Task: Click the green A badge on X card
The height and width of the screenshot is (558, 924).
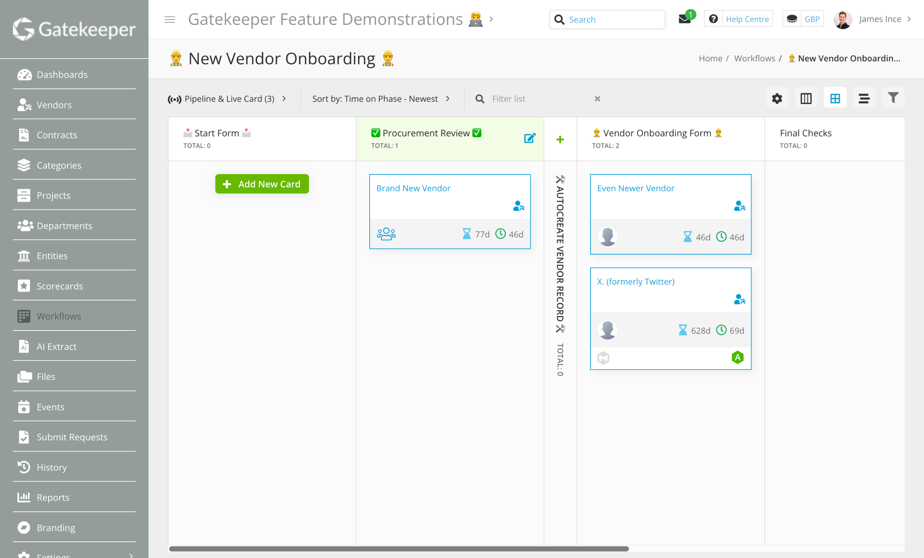Action: click(x=737, y=358)
